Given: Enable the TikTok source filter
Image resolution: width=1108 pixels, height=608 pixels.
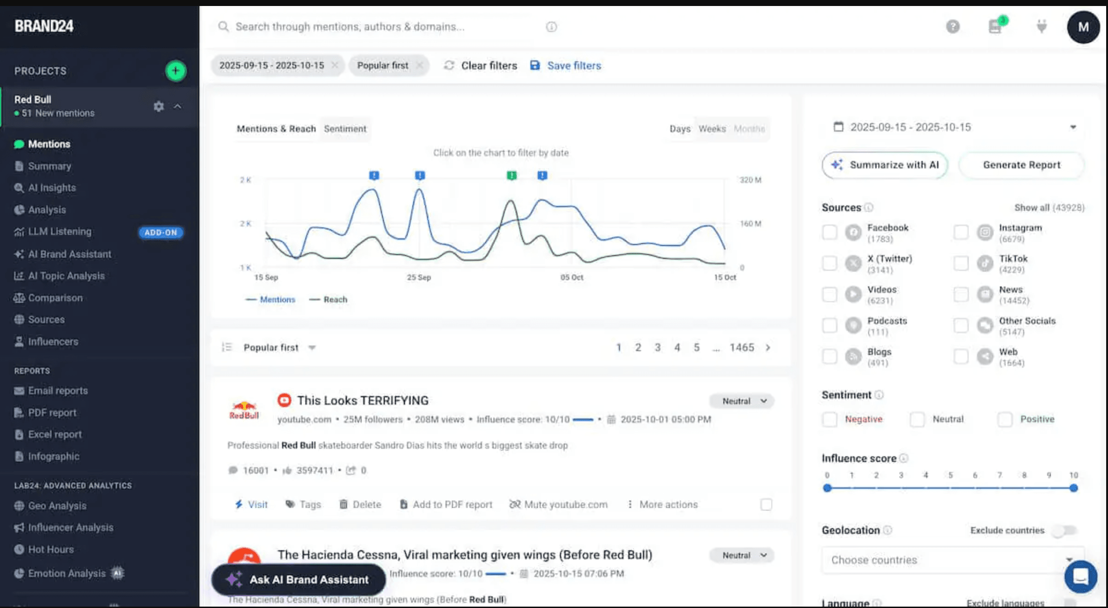Looking at the screenshot, I should [x=961, y=263].
